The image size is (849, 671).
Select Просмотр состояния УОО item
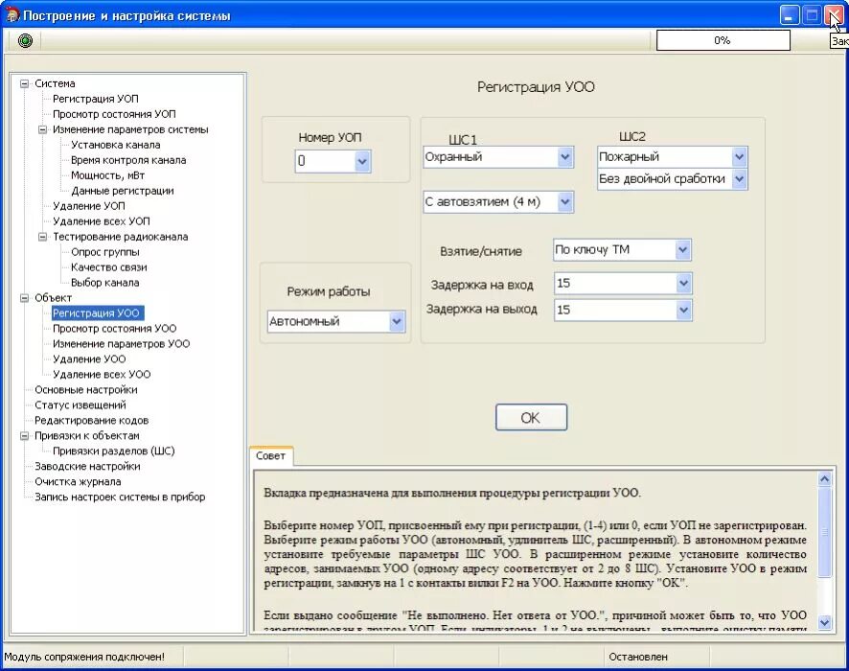(x=114, y=328)
